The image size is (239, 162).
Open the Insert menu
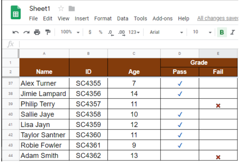point(82,18)
